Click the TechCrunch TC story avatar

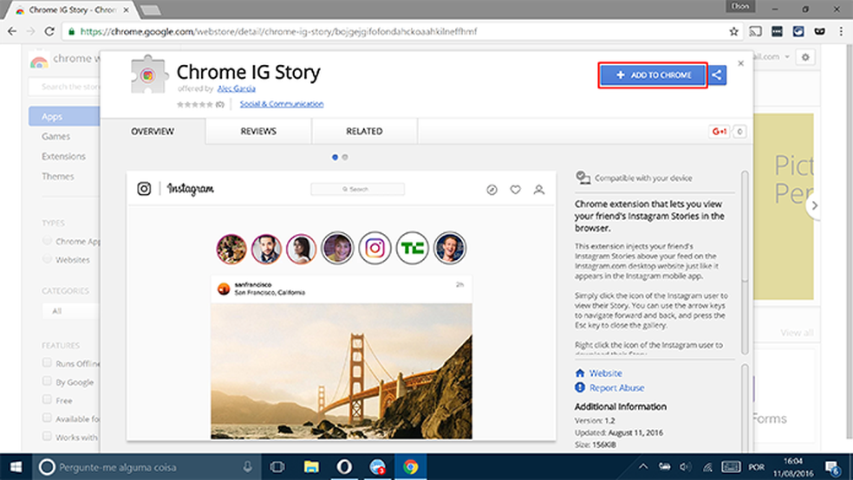pos(412,249)
